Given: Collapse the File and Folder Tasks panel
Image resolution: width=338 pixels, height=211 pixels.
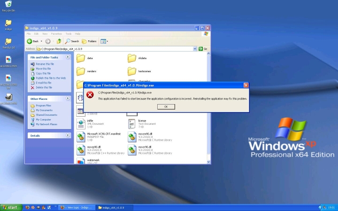Looking at the screenshot, I should click(x=68, y=57).
